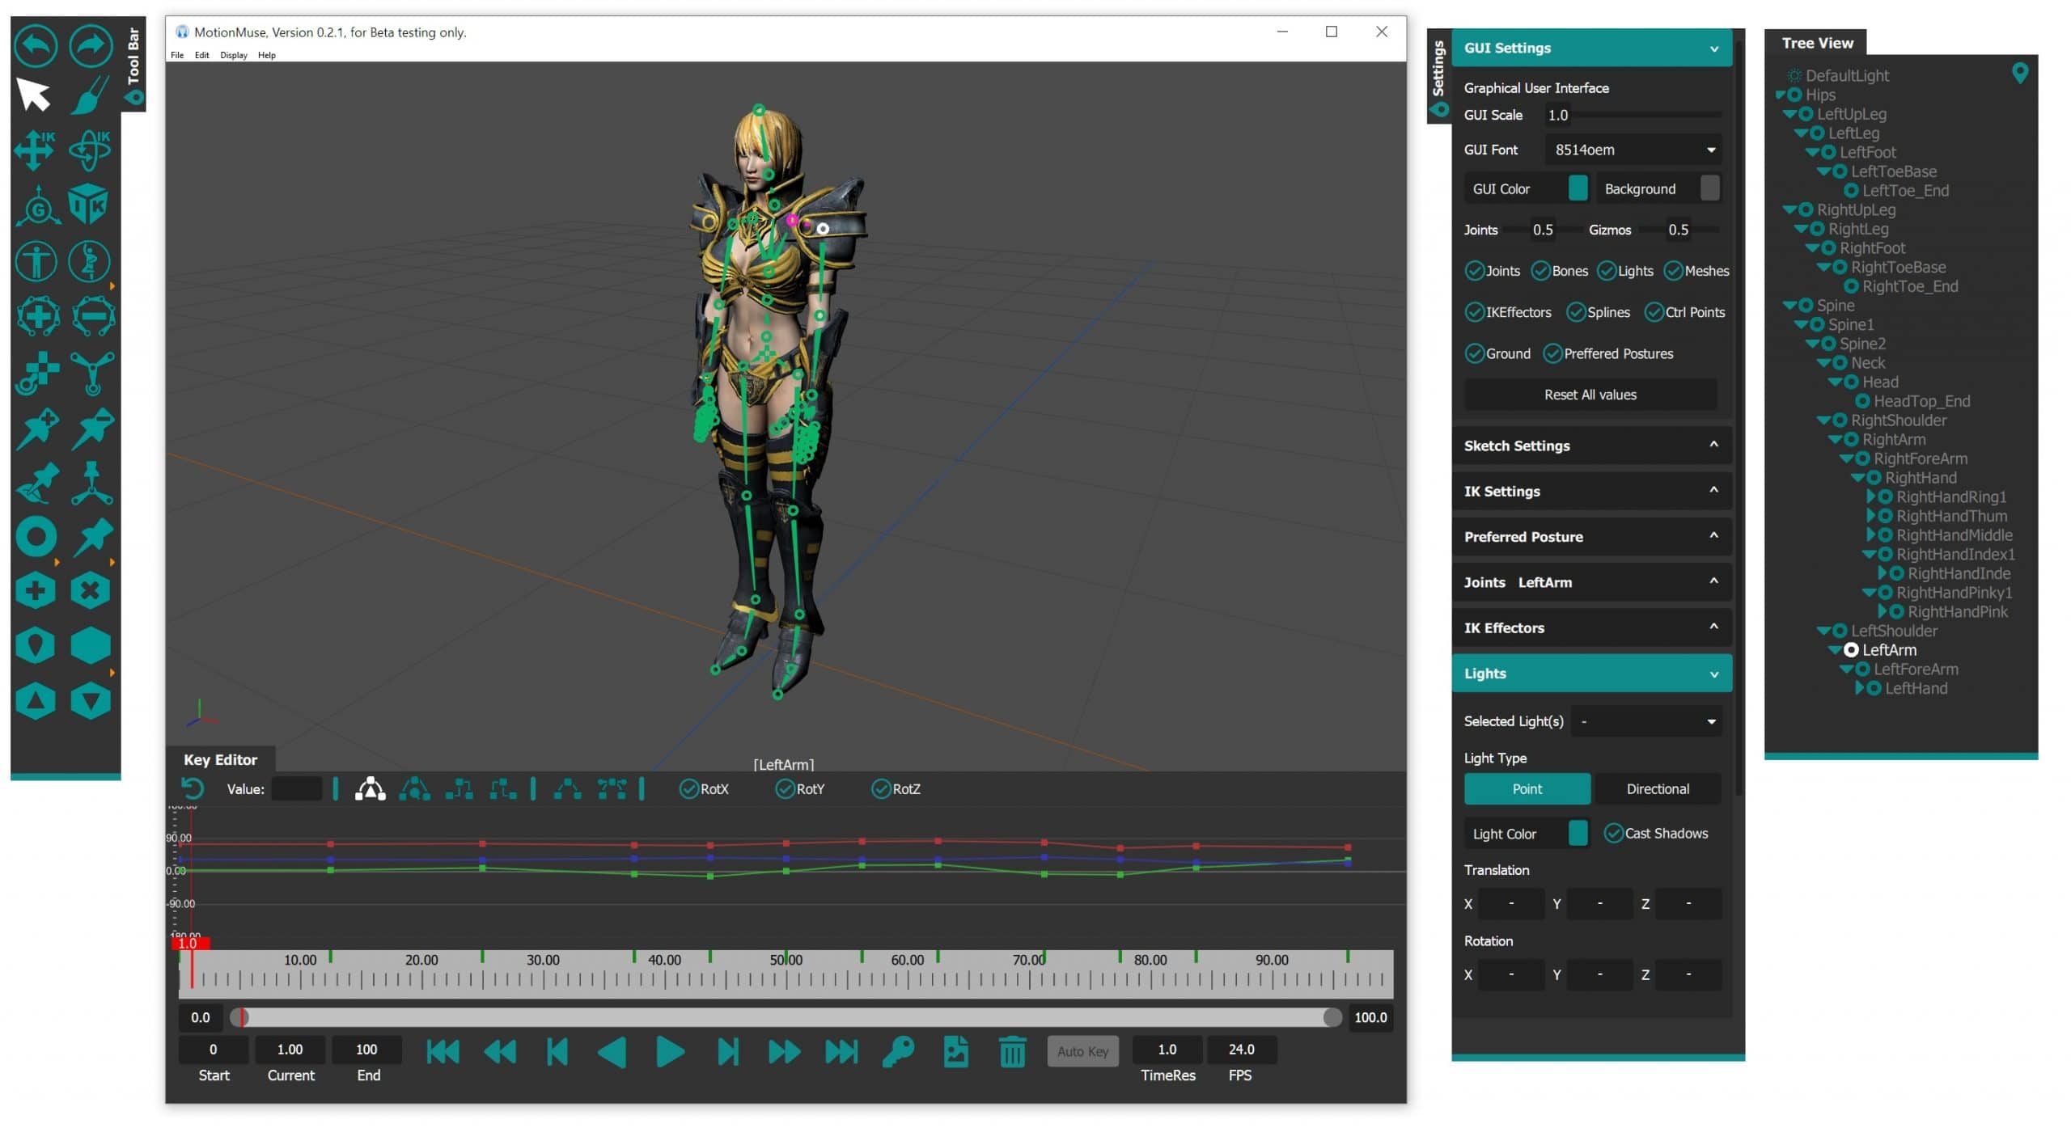The height and width of the screenshot is (1128, 2071).
Task: Click the Key Editor tab
Action: coord(220,759)
